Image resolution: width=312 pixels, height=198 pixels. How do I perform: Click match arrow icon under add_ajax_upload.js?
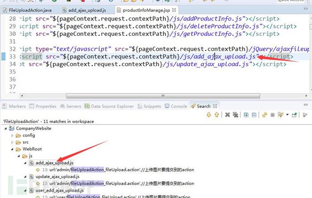(38, 170)
